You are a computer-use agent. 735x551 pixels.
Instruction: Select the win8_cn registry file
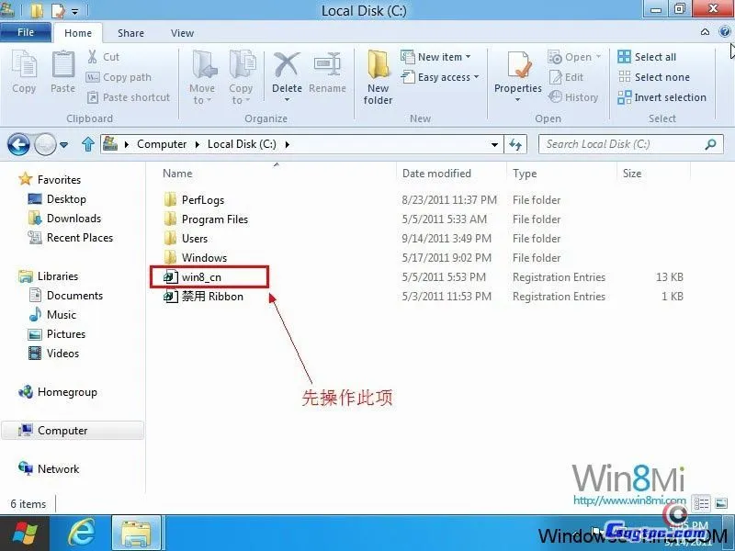coord(203,277)
